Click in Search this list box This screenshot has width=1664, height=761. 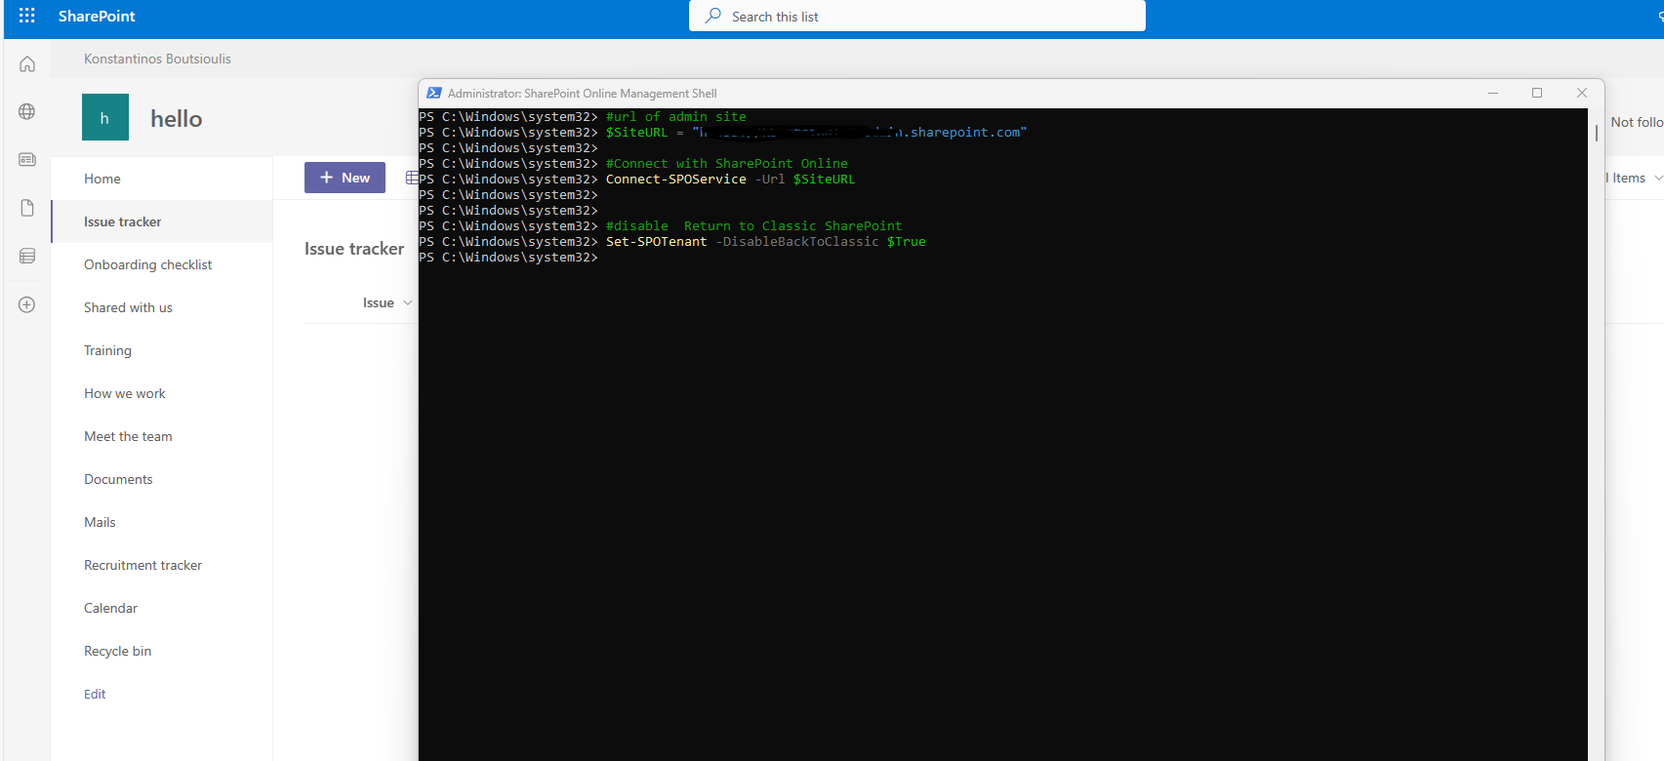tap(917, 16)
